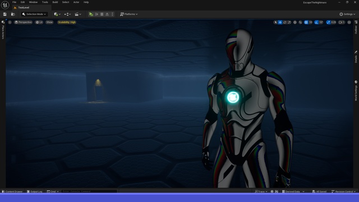Open the Cinematics clapperboard menu
This screenshot has width=359, height=202.
pos(78,14)
